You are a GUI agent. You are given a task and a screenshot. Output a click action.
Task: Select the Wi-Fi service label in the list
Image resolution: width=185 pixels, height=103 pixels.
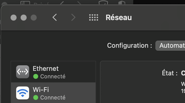coord(41,90)
